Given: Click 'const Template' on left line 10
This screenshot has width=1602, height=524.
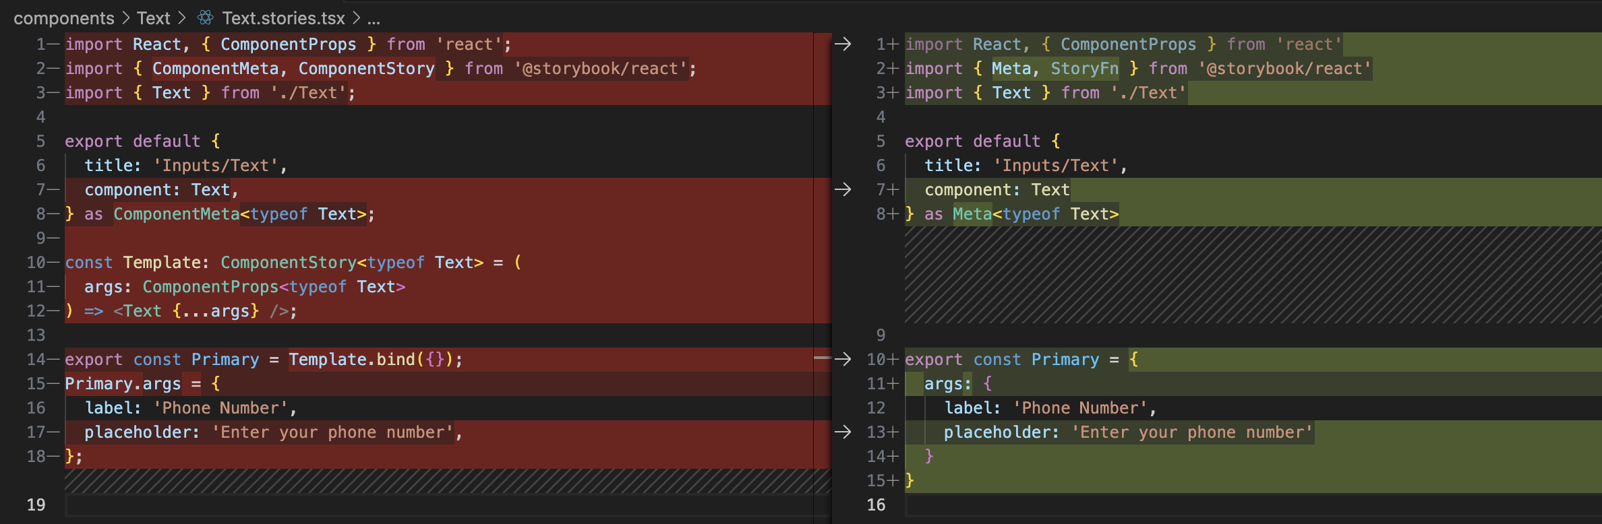Looking at the screenshot, I should click(133, 263).
